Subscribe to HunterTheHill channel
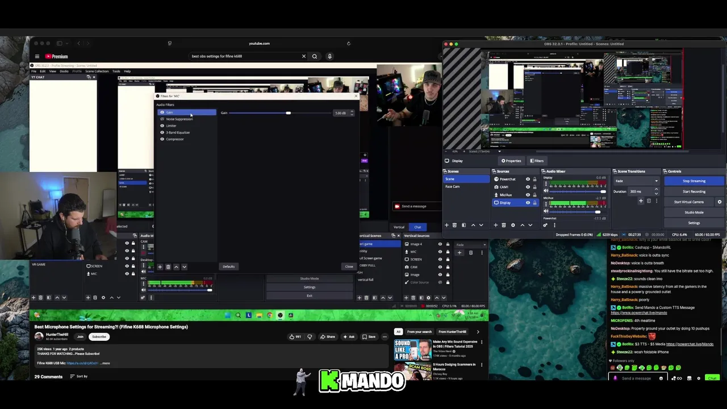 [x=99, y=336]
